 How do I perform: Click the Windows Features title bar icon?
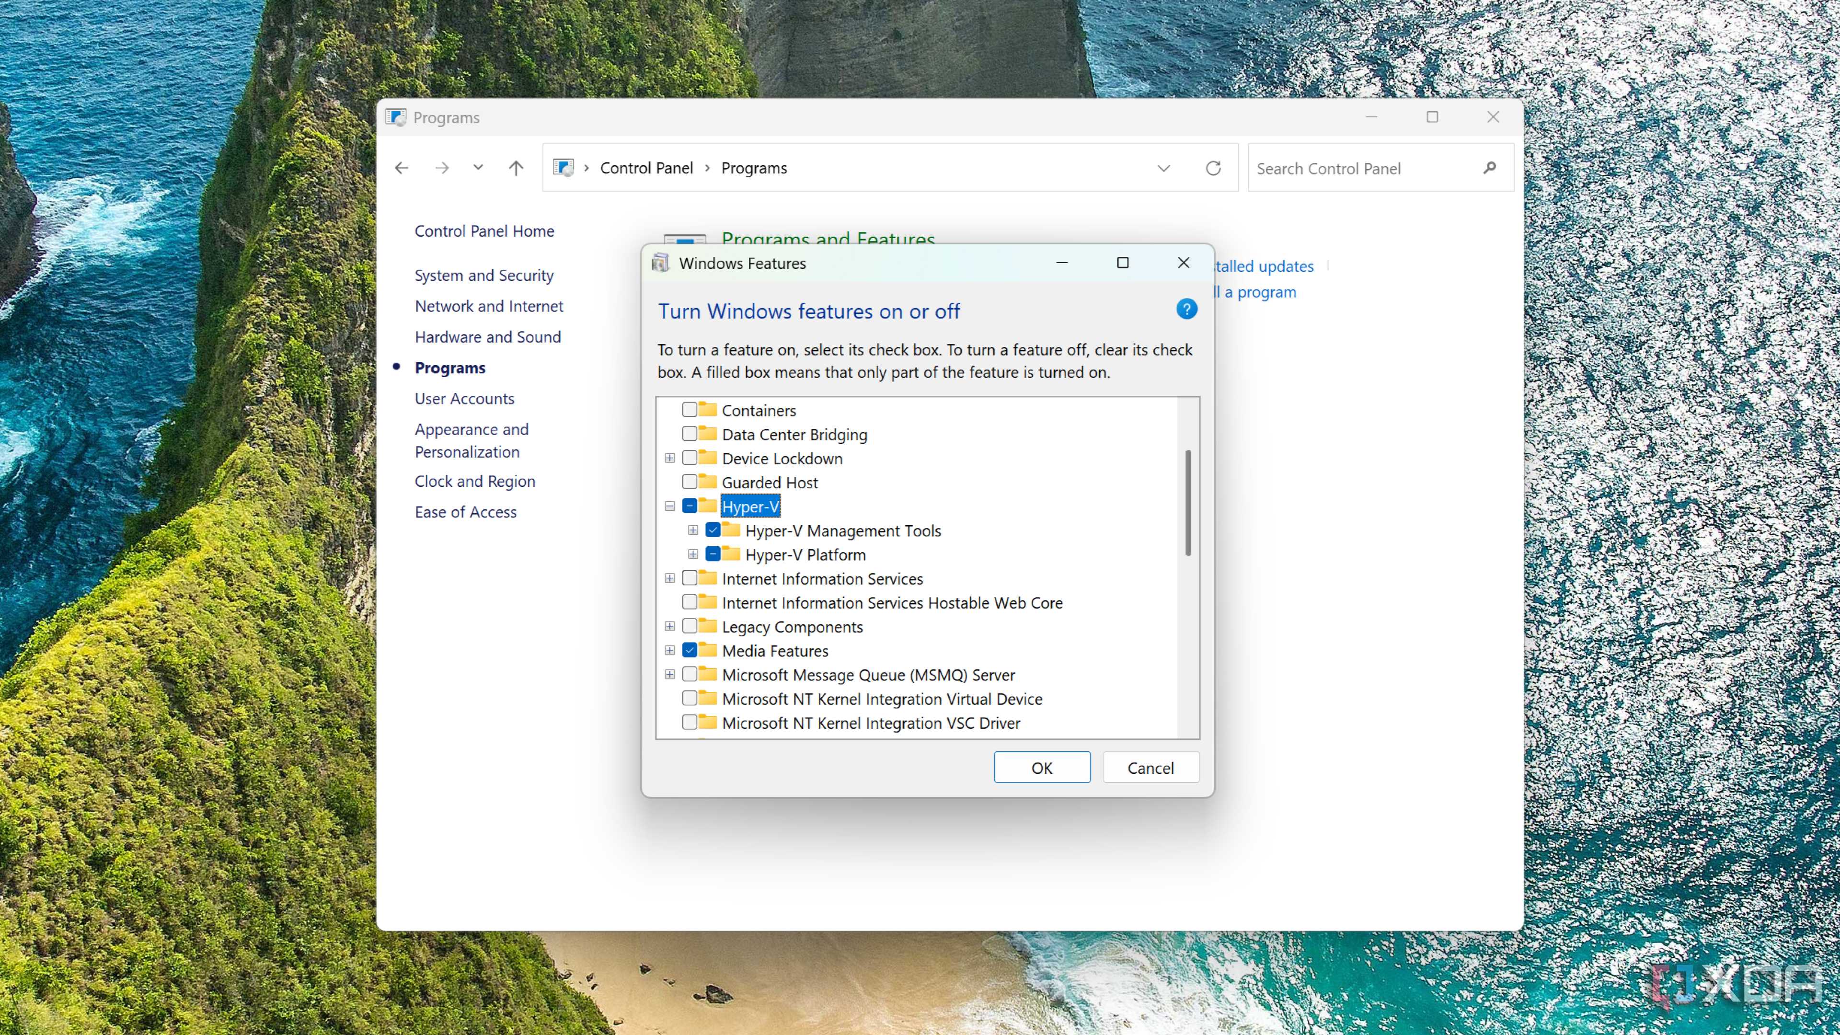pos(660,263)
